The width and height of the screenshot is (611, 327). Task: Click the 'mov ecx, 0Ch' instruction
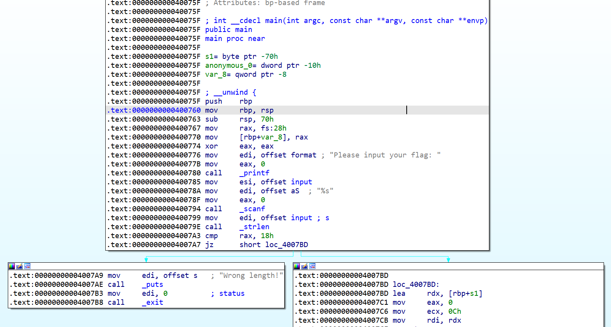427,311
